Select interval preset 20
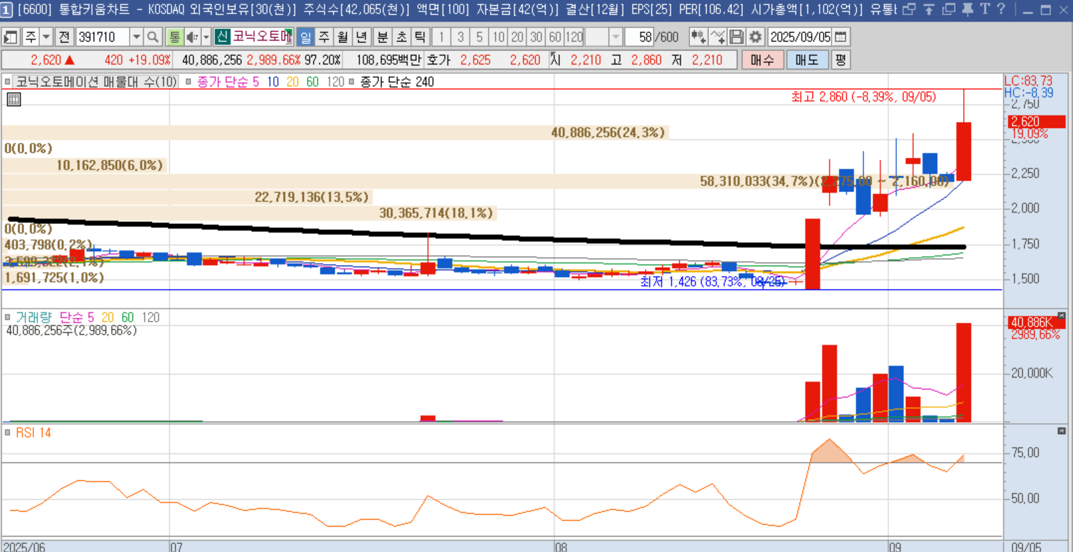 [x=518, y=37]
